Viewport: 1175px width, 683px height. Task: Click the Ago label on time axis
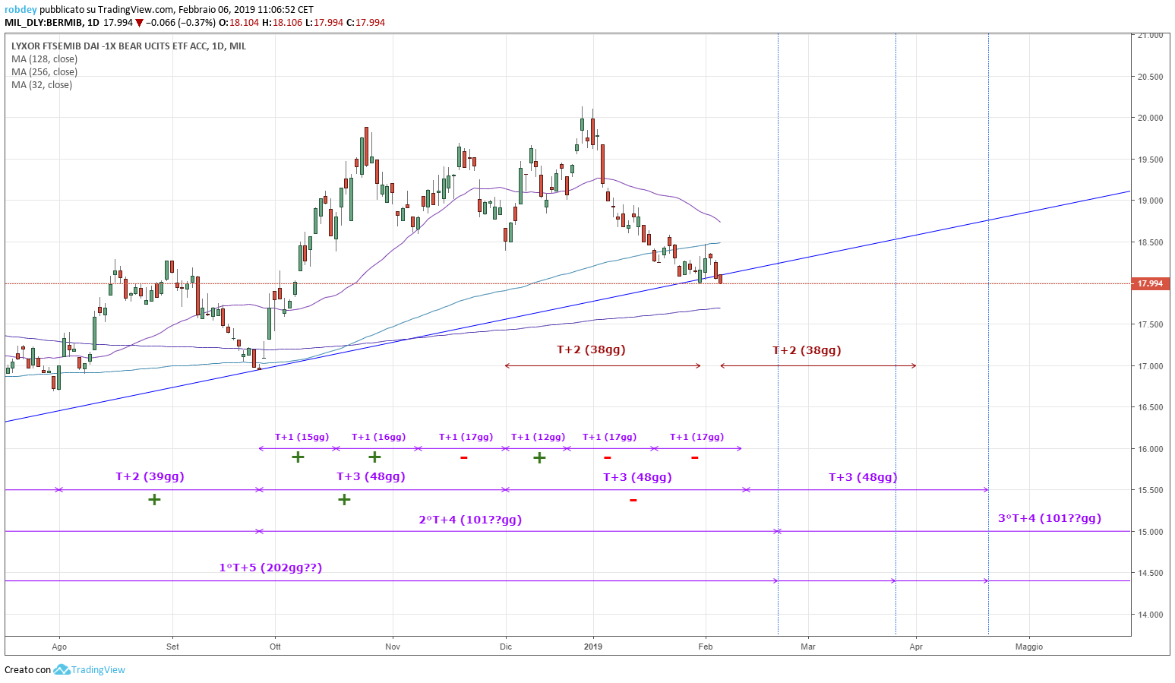pyautogui.click(x=59, y=647)
